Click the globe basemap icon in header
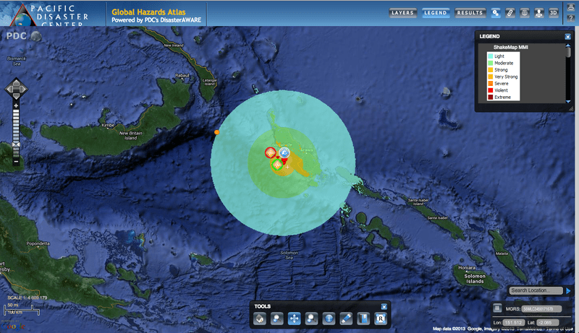This screenshot has width=579, height=333. point(525,13)
